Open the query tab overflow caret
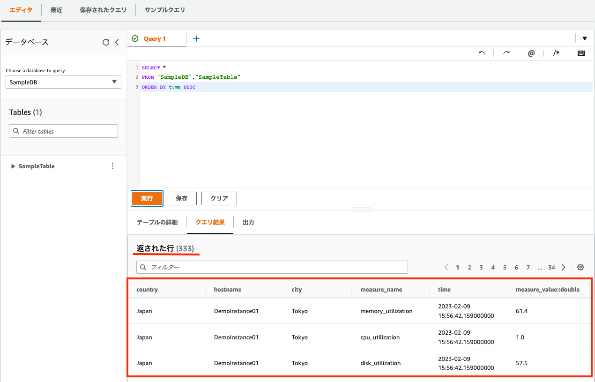 point(584,38)
